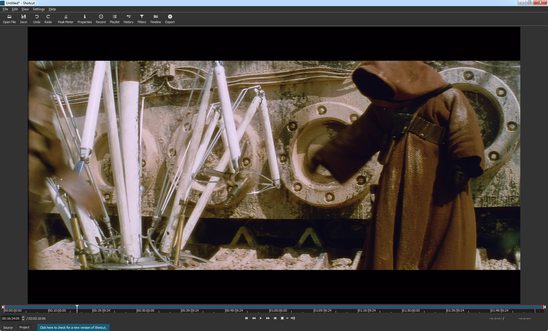Image resolution: width=548 pixels, height=331 pixels.
Task: Open the Edit menu
Action: click(x=15, y=9)
